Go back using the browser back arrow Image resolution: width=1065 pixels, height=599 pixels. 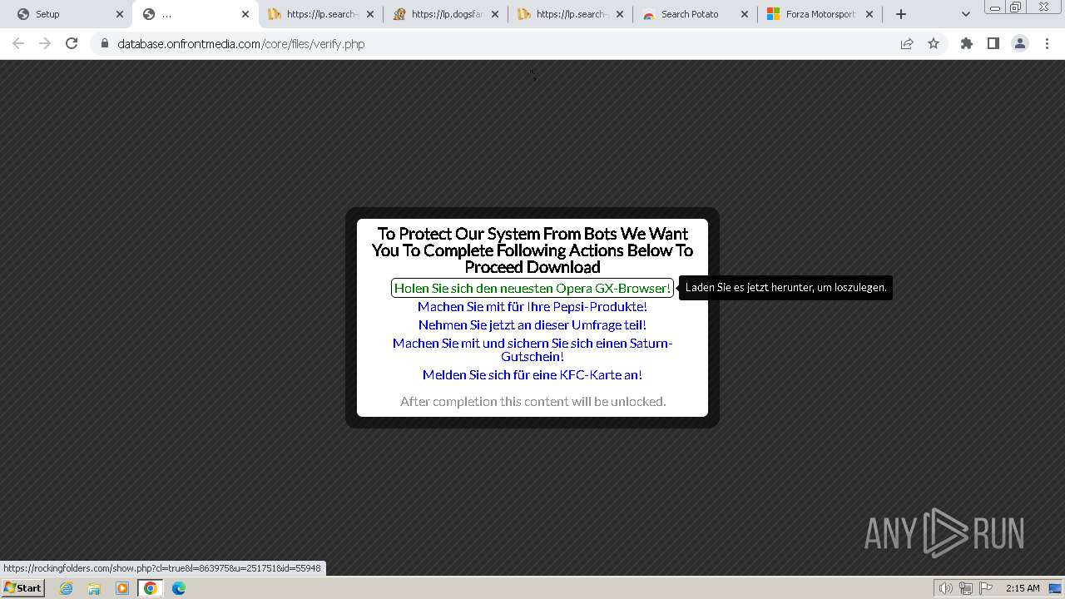[18, 43]
